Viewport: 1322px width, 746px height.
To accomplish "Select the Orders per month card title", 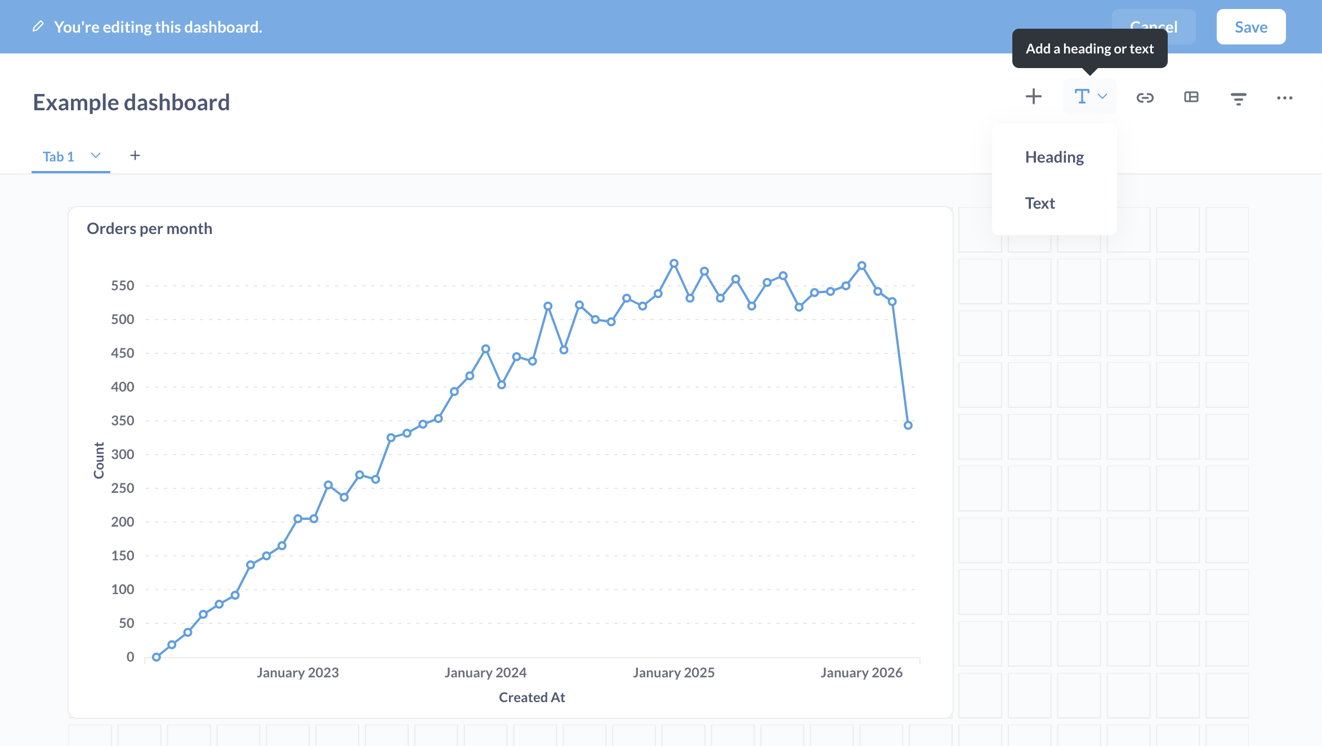I will click(x=149, y=228).
